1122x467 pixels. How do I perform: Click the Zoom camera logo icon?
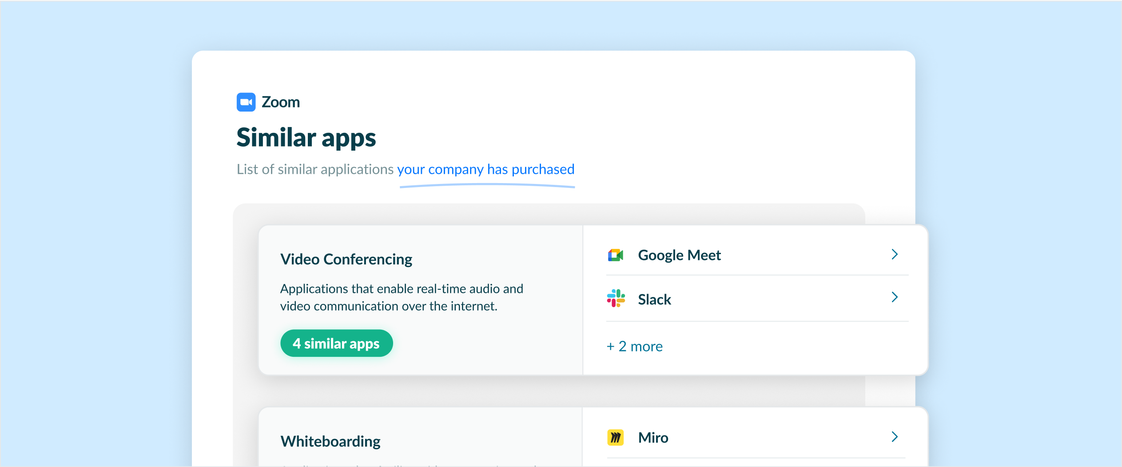click(246, 102)
